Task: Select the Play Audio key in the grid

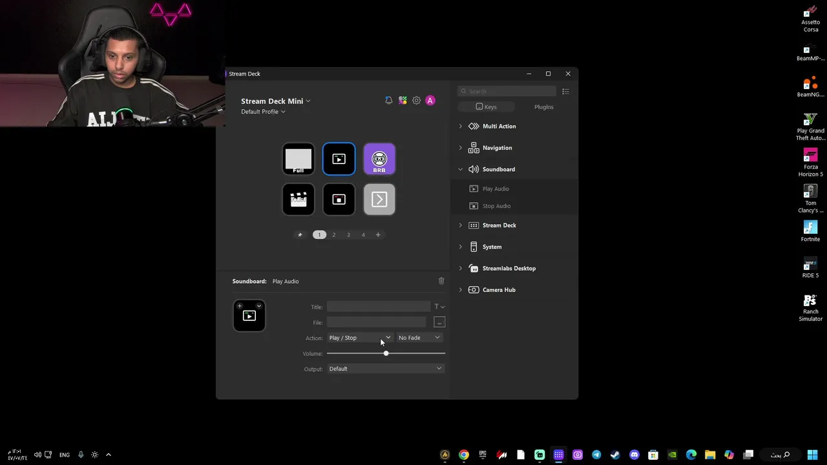Action: pos(339,159)
